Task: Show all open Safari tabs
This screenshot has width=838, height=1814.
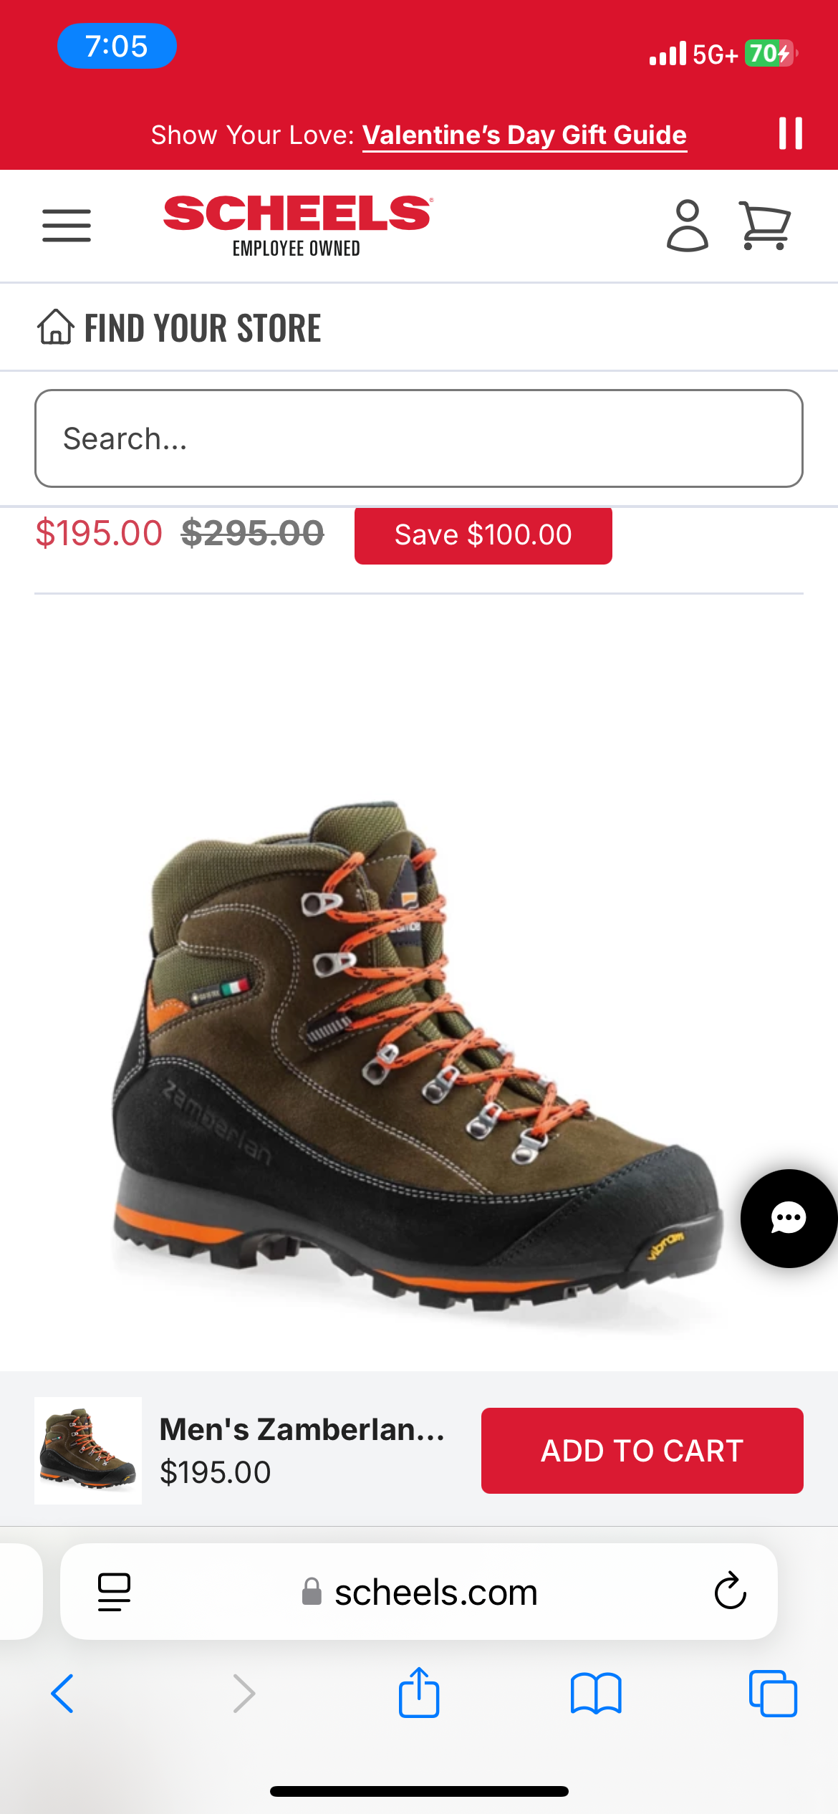Action: (x=773, y=1694)
